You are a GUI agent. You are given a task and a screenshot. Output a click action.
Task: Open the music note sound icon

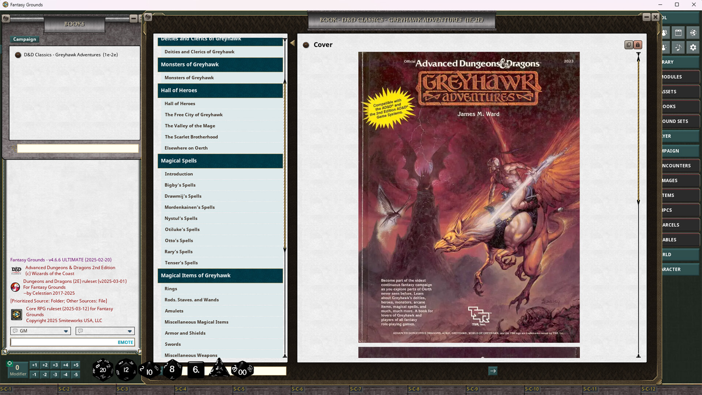[678, 47]
